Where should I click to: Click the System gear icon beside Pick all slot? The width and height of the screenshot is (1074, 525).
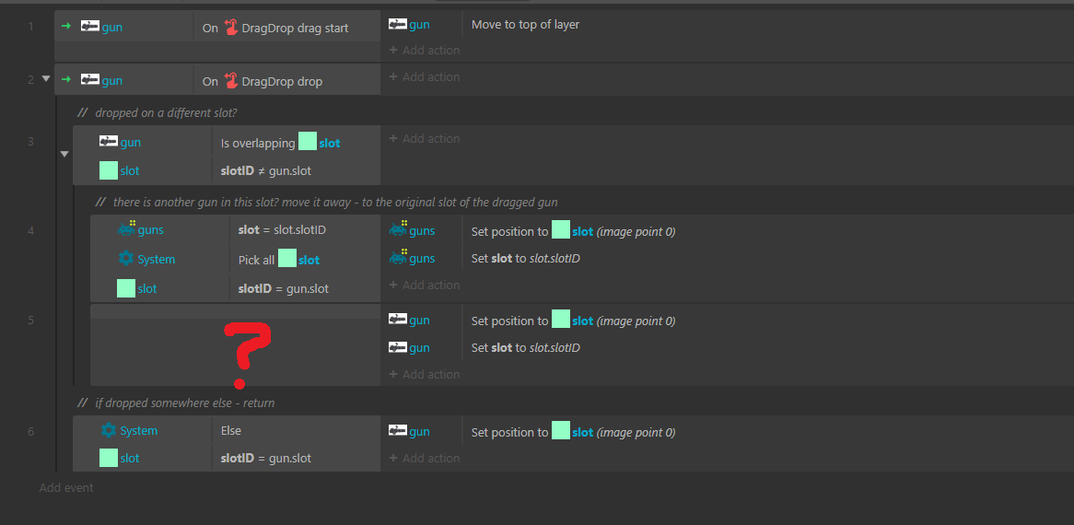[x=126, y=260]
